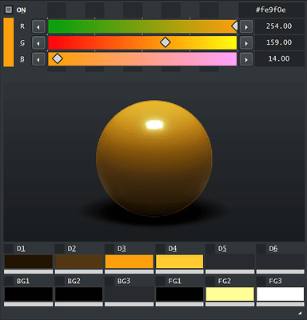The width and height of the screenshot is (307, 320).
Task: Increase the B value with right arrow
Action: [x=246, y=59]
